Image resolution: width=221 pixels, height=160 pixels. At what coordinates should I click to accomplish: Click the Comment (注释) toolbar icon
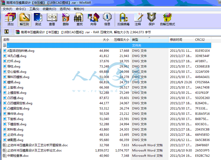(x=138, y=19)
